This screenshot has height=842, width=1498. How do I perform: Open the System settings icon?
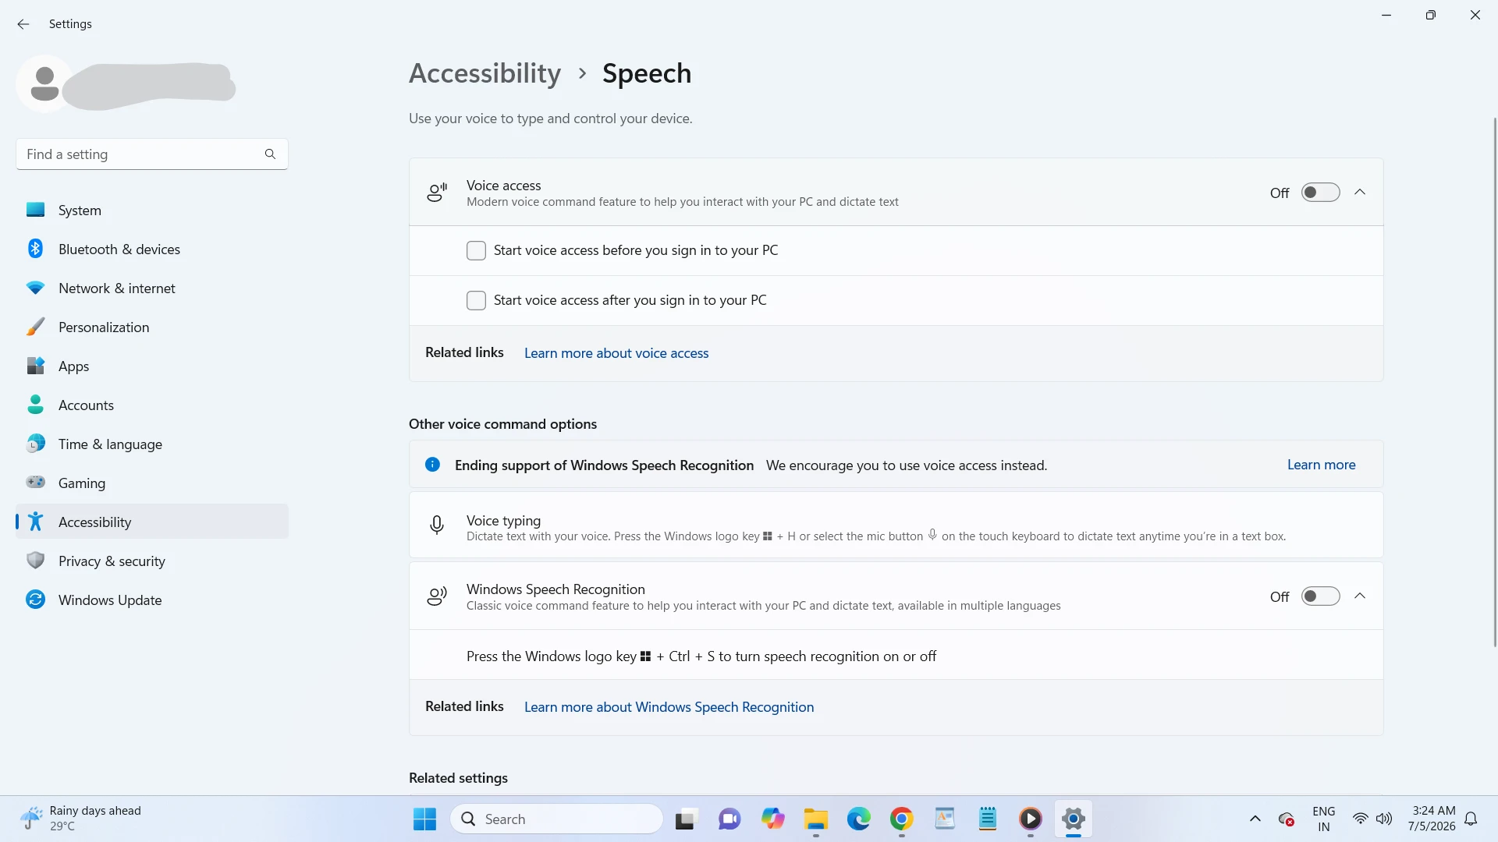[x=35, y=210]
